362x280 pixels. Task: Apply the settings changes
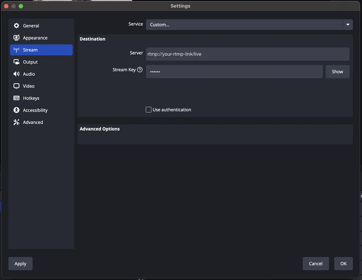click(20, 264)
